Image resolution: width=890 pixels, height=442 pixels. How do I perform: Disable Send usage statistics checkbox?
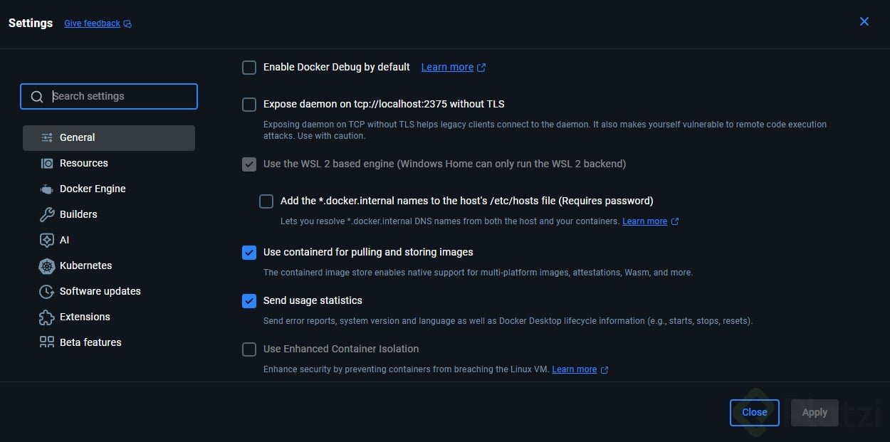point(249,301)
